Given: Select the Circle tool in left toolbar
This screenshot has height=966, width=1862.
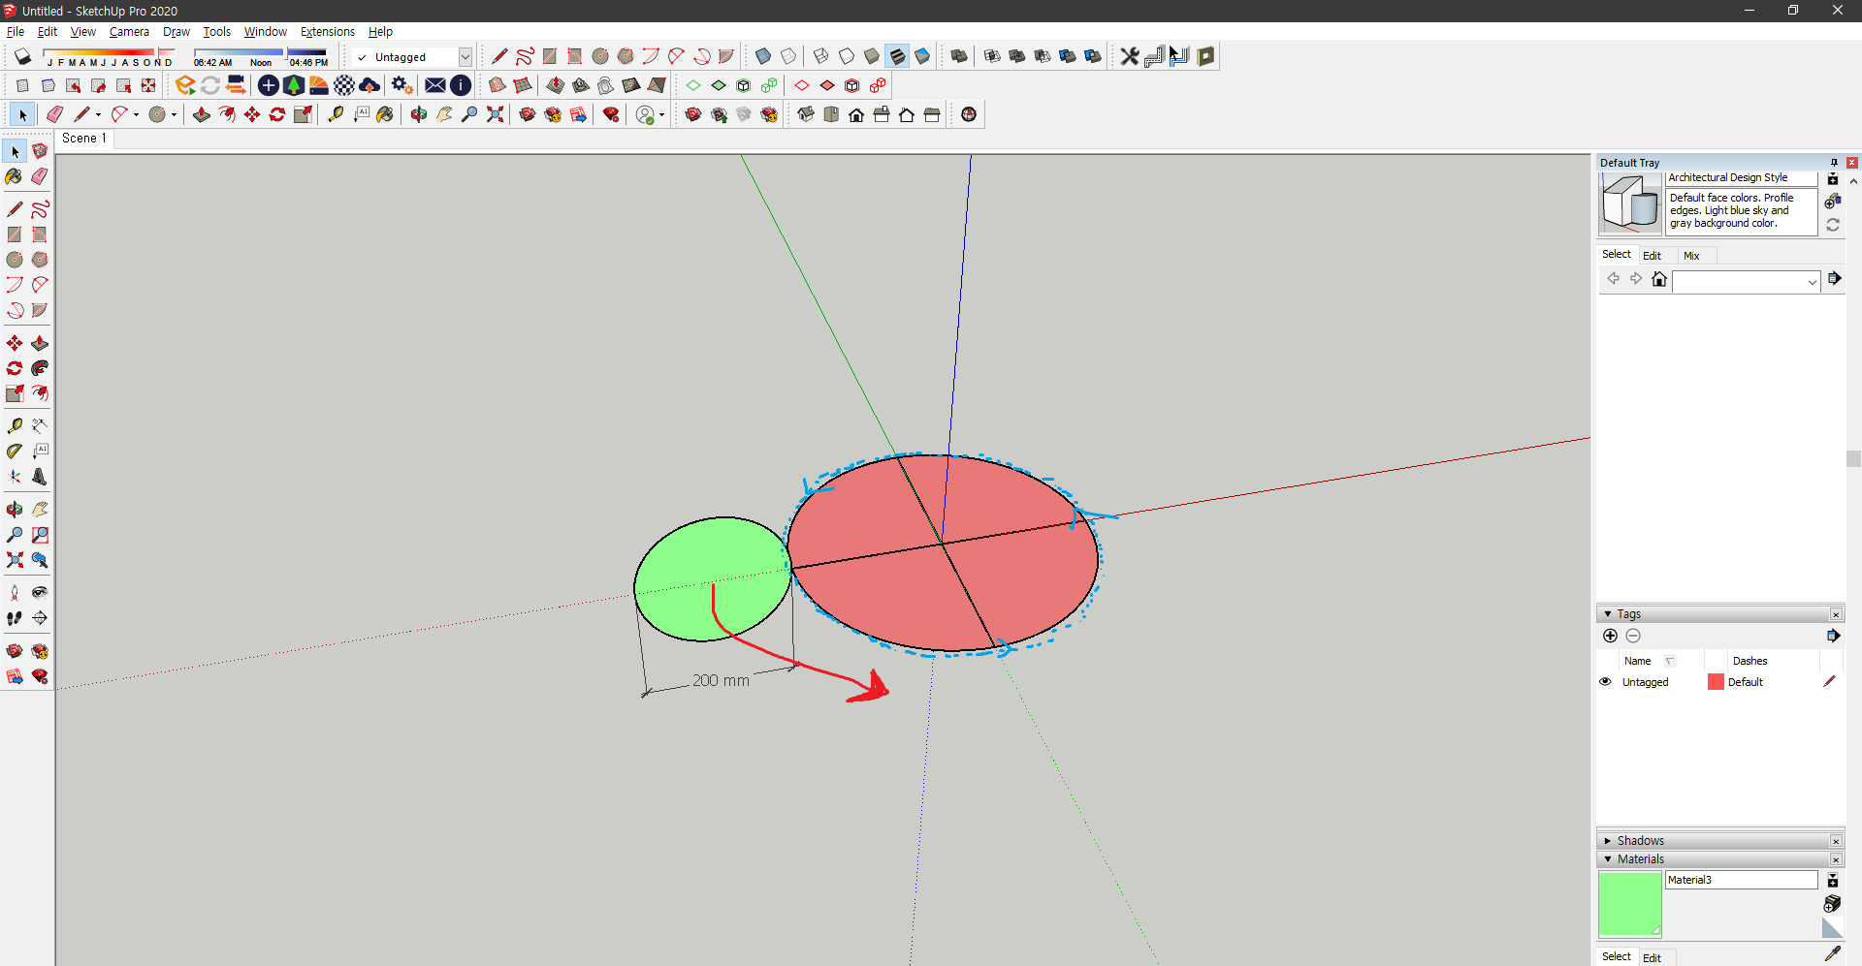Looking at the screenshot, I should [x=14, y=260].
